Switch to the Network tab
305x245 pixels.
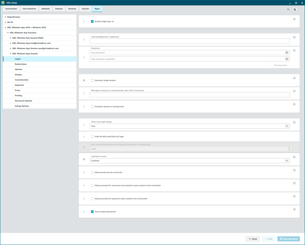[x=46, y=9]
